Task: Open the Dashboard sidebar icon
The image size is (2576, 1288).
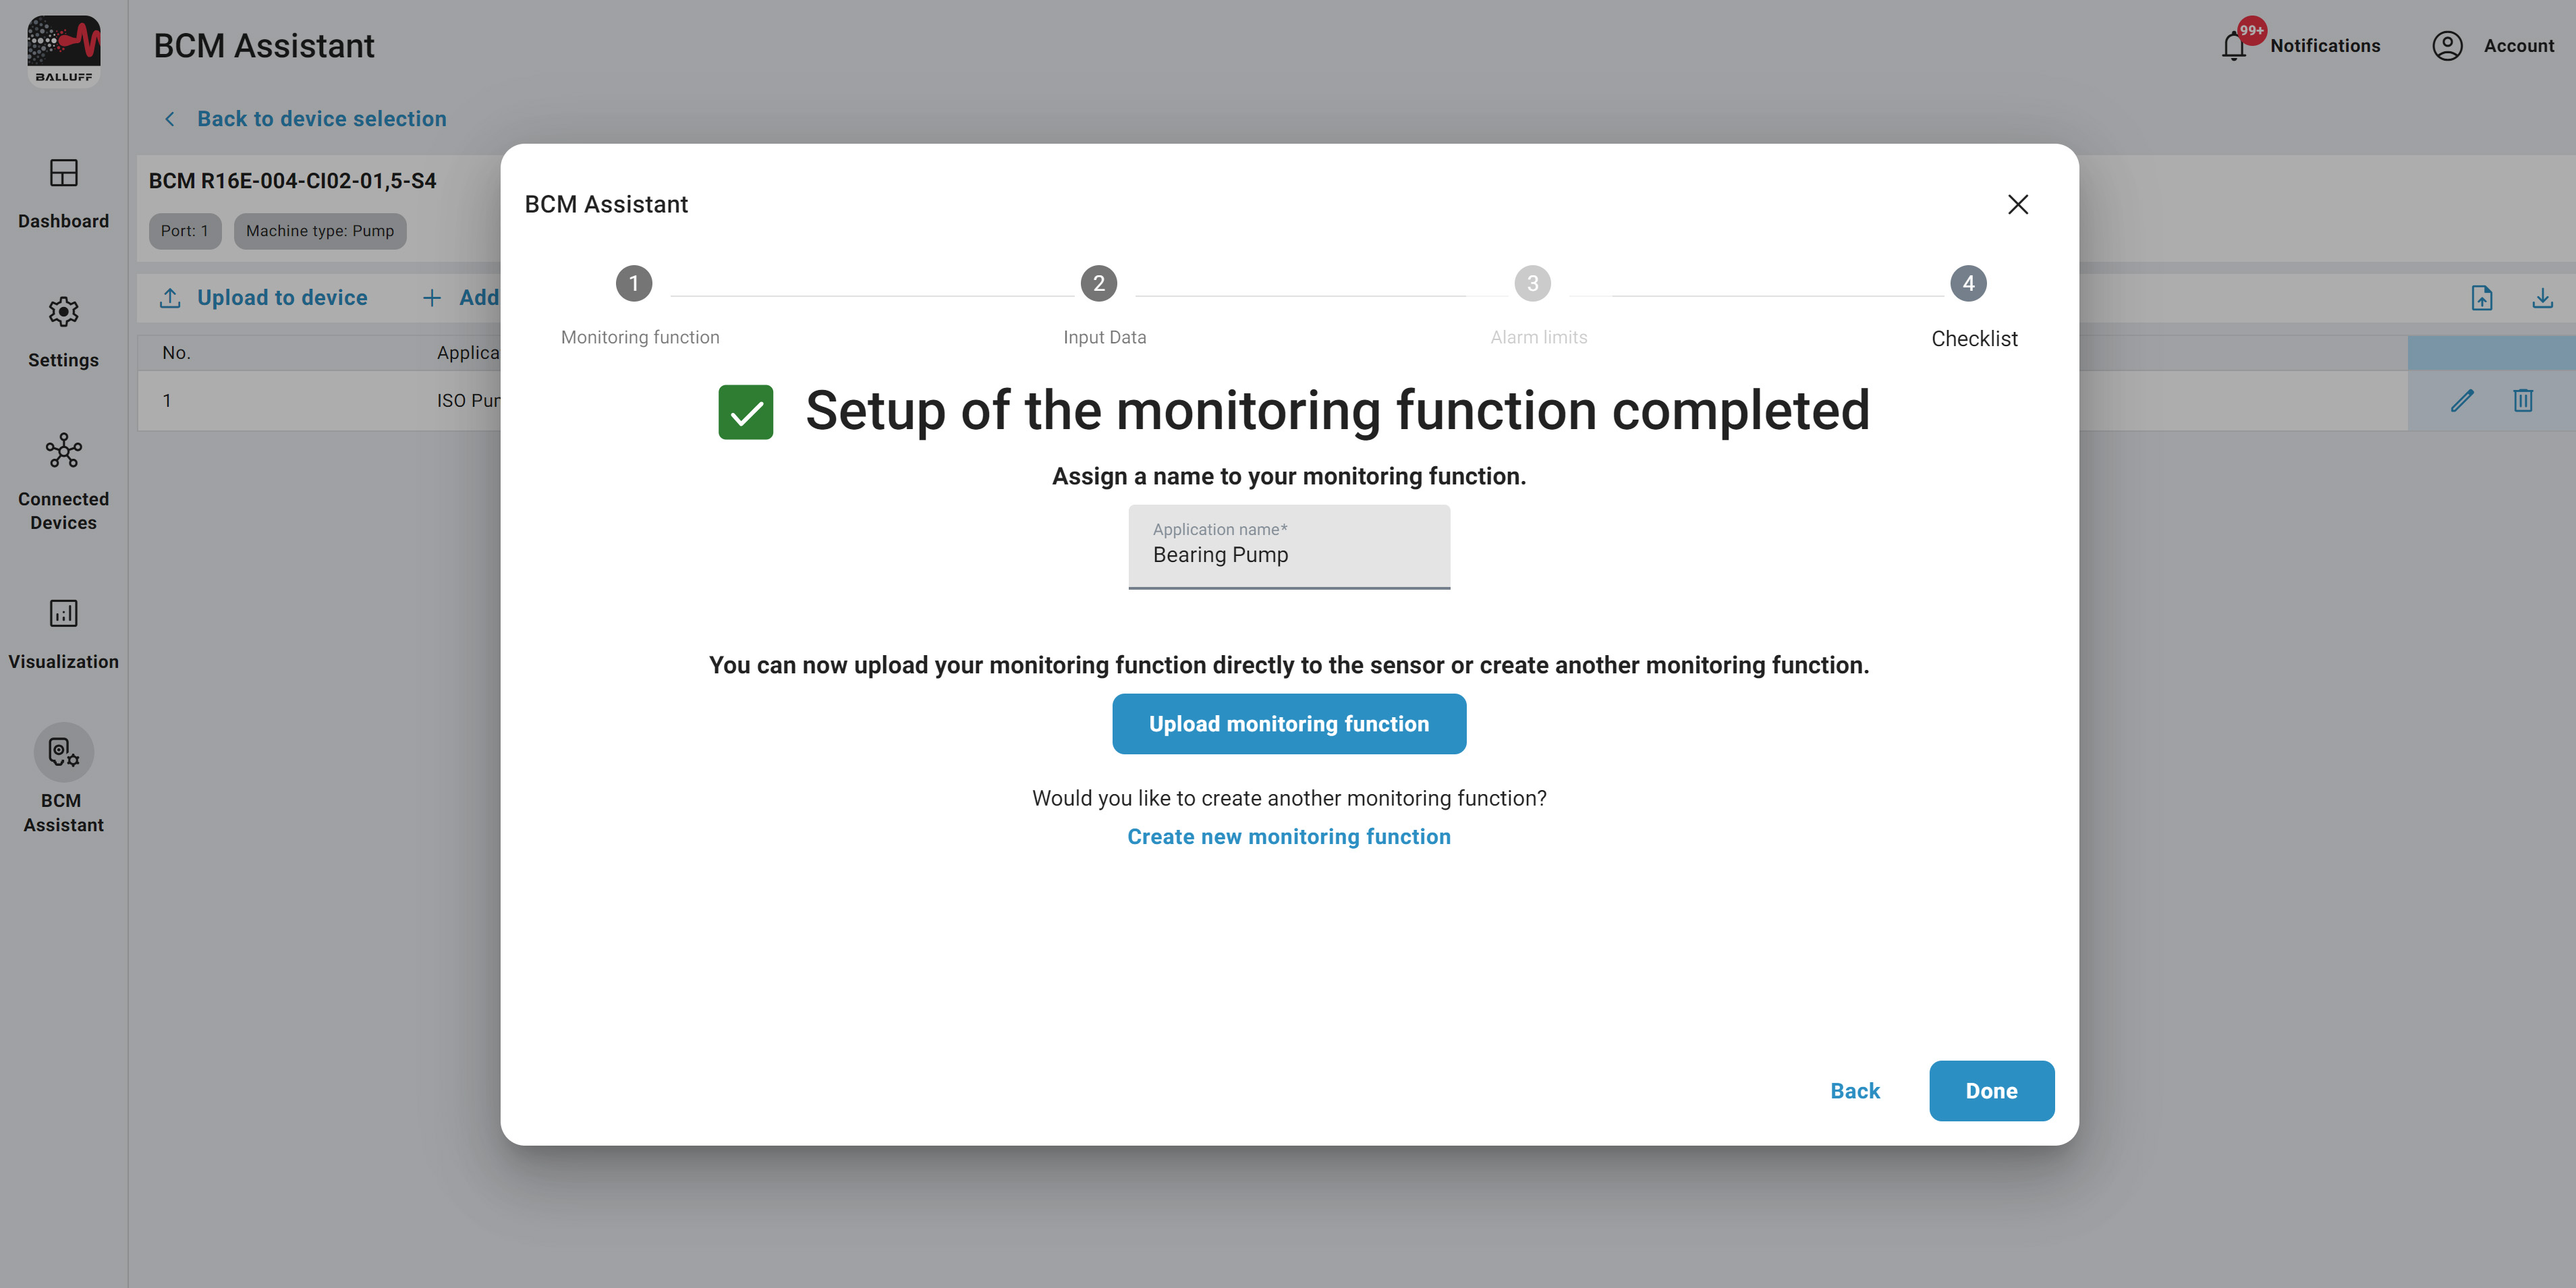Action: pos(63,174)
